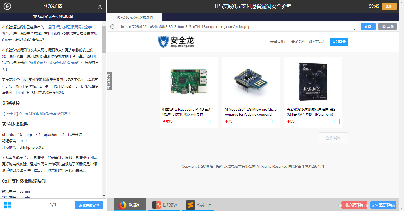Open the list menu icon at bottom left

(x=8, y=205)
